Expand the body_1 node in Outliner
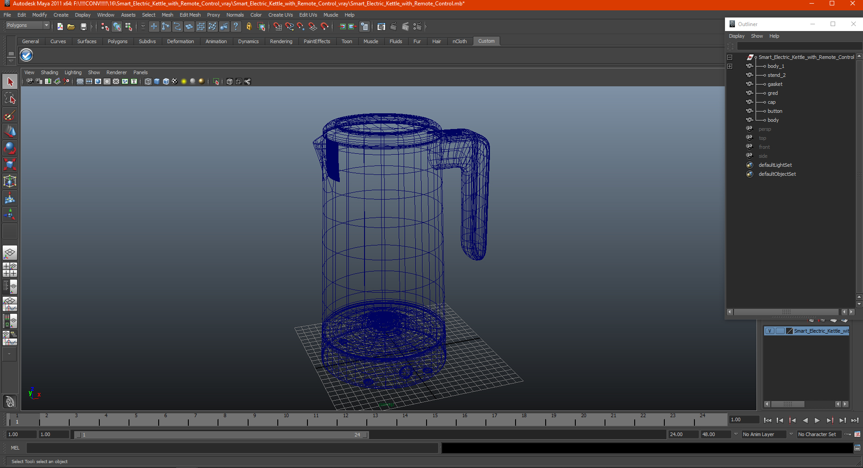This screenshot has height=468, width=863. click(730, 66)
